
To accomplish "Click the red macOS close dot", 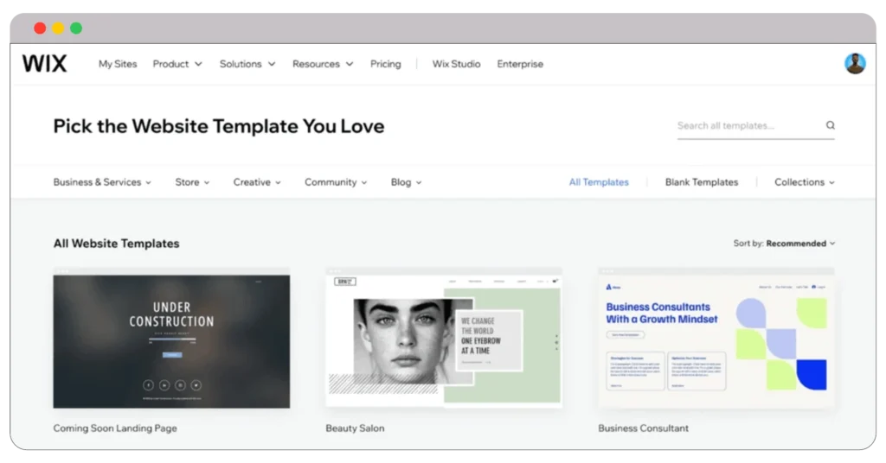I will tap(40, 29).
